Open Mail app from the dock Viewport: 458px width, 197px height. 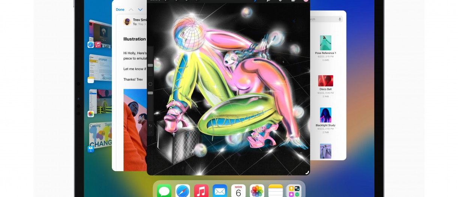click(220, 191)
